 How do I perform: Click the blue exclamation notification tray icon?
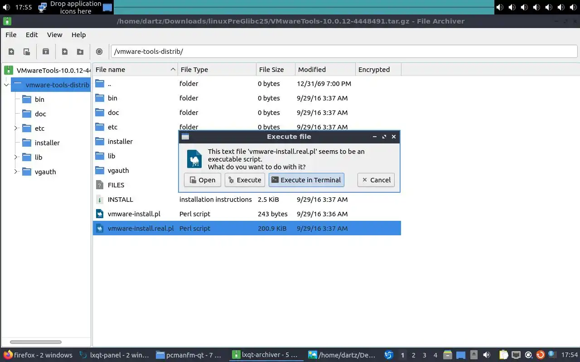click(552, 354)
